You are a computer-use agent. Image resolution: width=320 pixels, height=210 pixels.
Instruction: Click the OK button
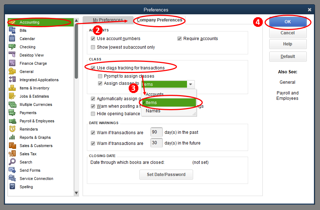[288, 22]
